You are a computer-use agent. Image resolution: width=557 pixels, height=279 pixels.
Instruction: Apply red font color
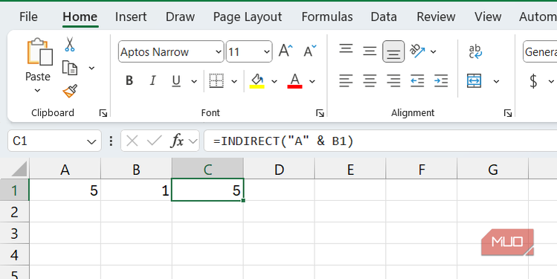294,81
